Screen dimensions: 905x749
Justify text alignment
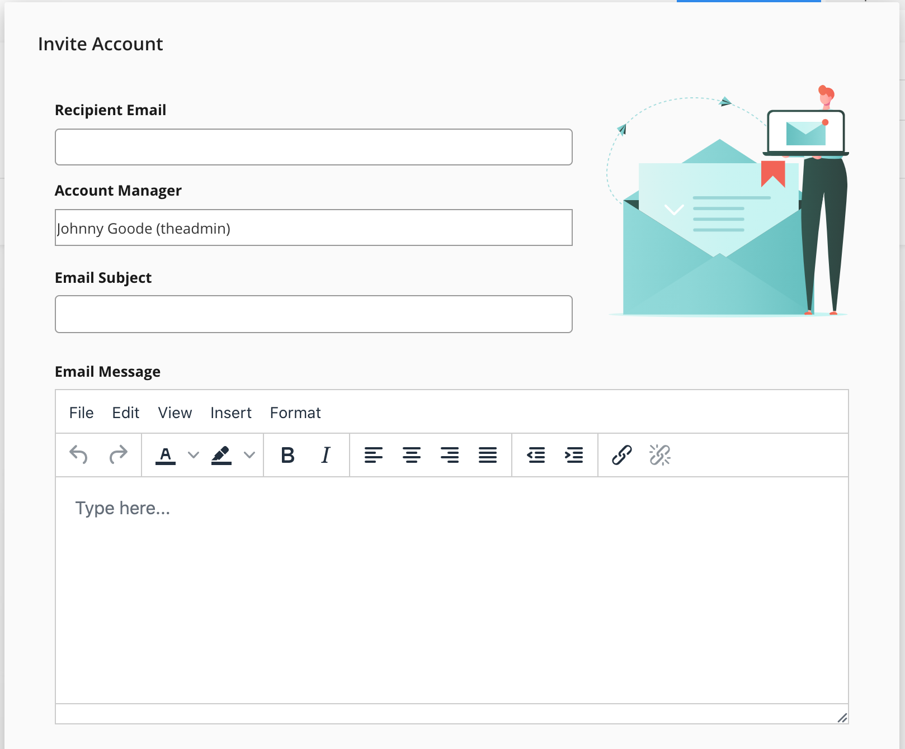pos(488,455)
